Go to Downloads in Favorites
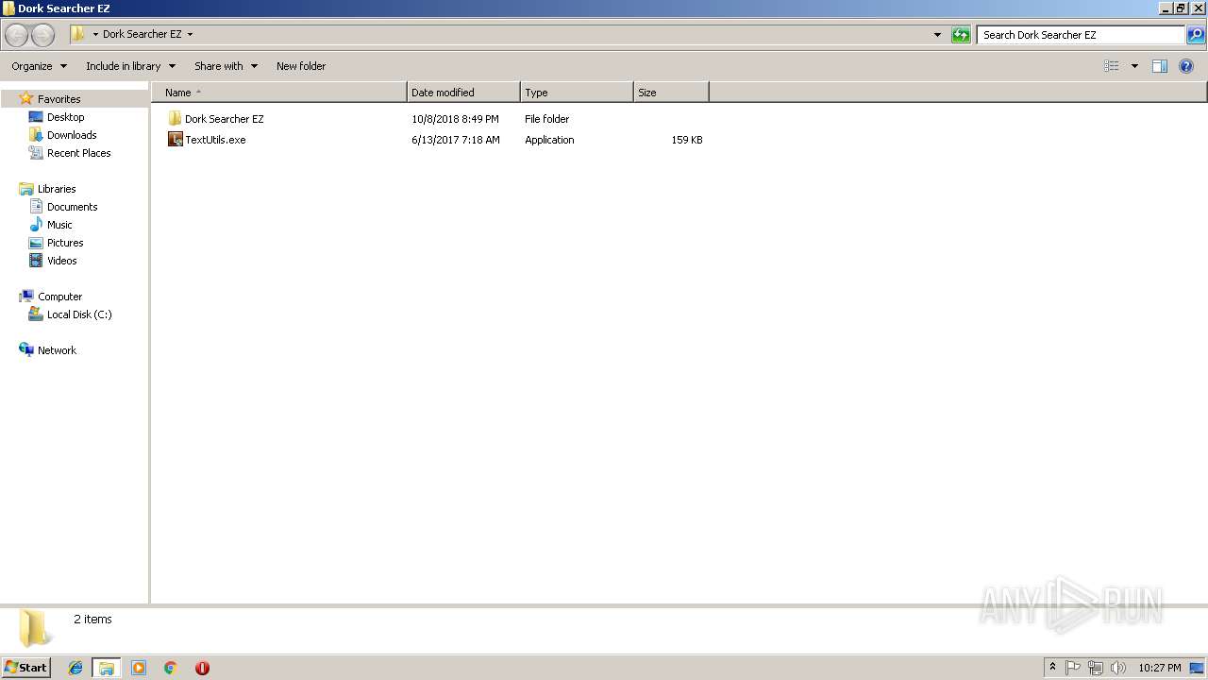 click(71, 135)
